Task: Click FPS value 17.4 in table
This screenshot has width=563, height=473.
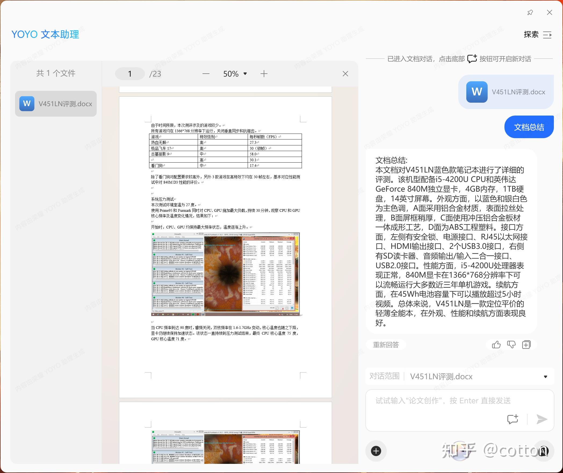Action: coord(275,166)
